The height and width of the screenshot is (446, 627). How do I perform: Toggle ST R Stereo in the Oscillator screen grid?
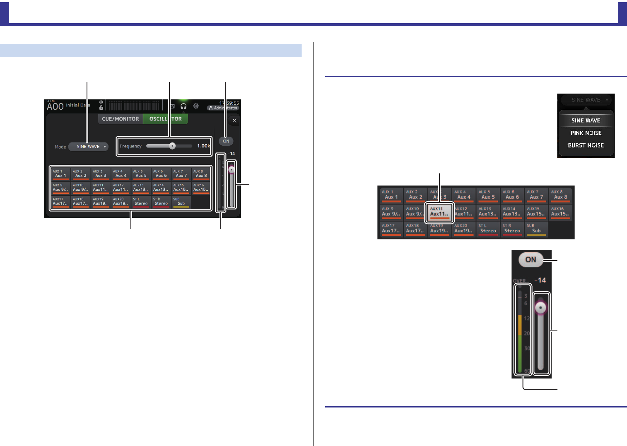161,202
